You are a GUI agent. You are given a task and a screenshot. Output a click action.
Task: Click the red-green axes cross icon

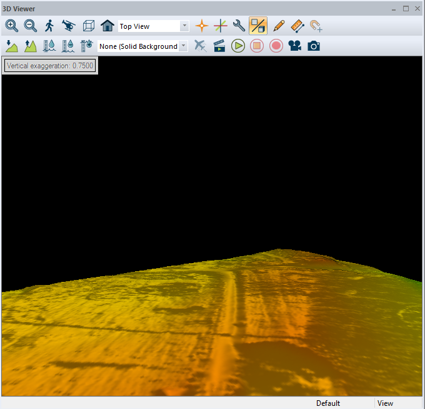[x=221, y=26]
